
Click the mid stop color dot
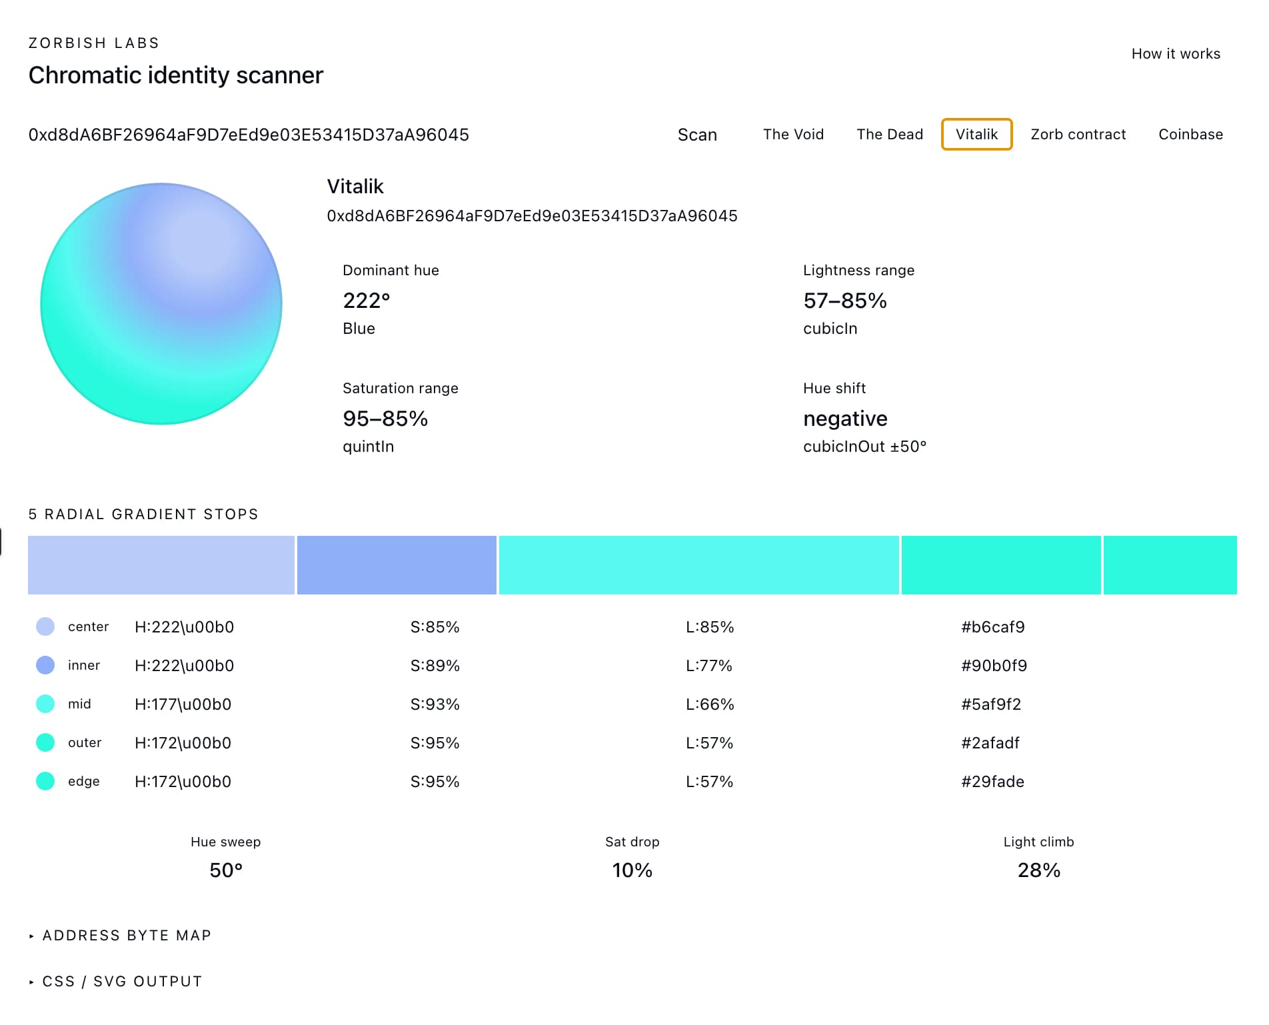pos(45,704)
